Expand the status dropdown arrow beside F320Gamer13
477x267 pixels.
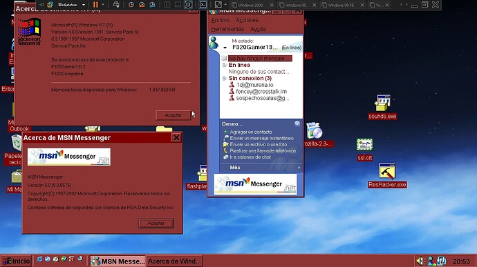click(225, 48)
